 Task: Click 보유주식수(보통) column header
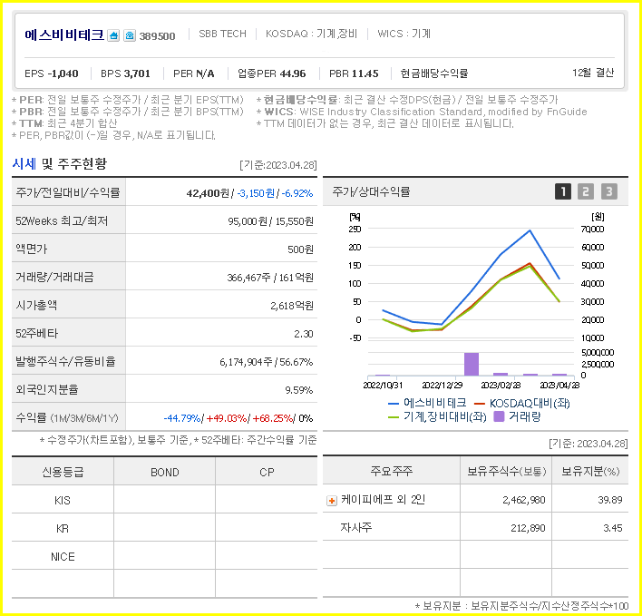point(507,471)
